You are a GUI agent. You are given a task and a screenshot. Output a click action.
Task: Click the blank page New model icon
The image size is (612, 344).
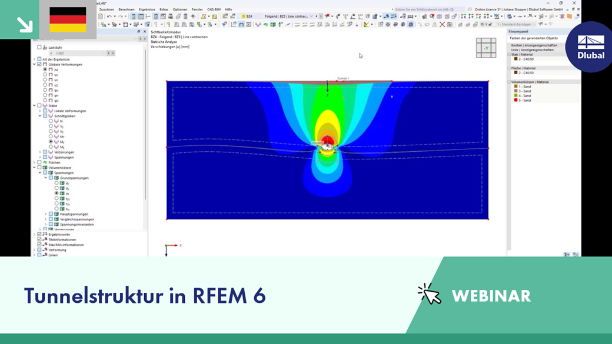pos(100,16)
